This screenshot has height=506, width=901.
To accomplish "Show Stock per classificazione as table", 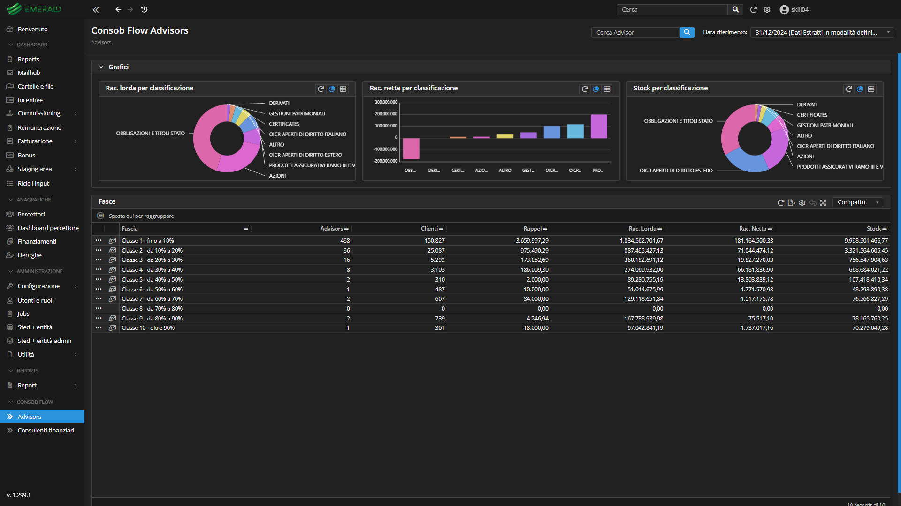I will click(871, 89).
